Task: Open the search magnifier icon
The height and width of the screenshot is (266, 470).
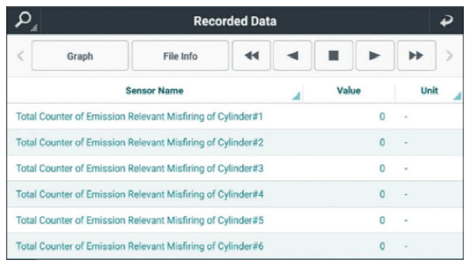Action: (24, 21)
